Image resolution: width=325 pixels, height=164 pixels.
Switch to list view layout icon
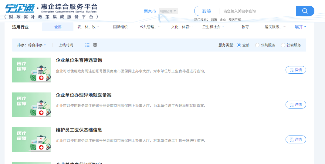coord(87,45)
